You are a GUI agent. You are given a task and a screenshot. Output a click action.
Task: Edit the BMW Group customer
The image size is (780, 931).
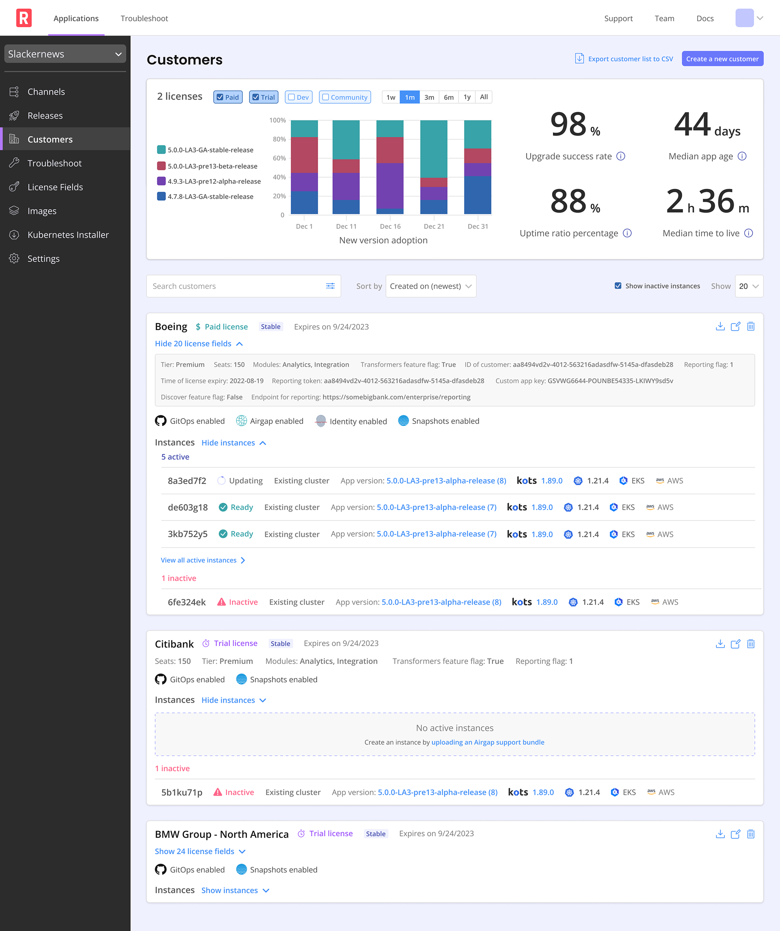click(736, 834)
